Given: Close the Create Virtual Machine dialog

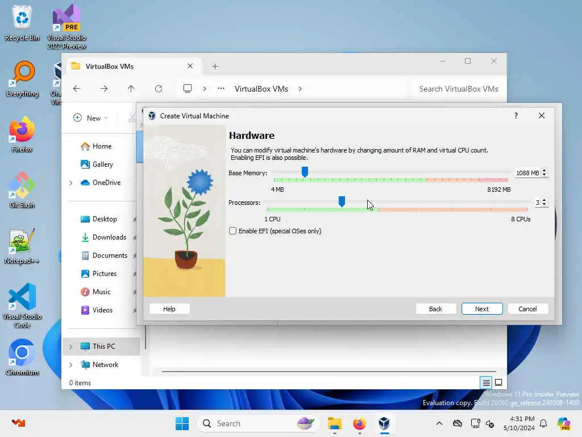Looking at the screenshot, I should (542, 116).
